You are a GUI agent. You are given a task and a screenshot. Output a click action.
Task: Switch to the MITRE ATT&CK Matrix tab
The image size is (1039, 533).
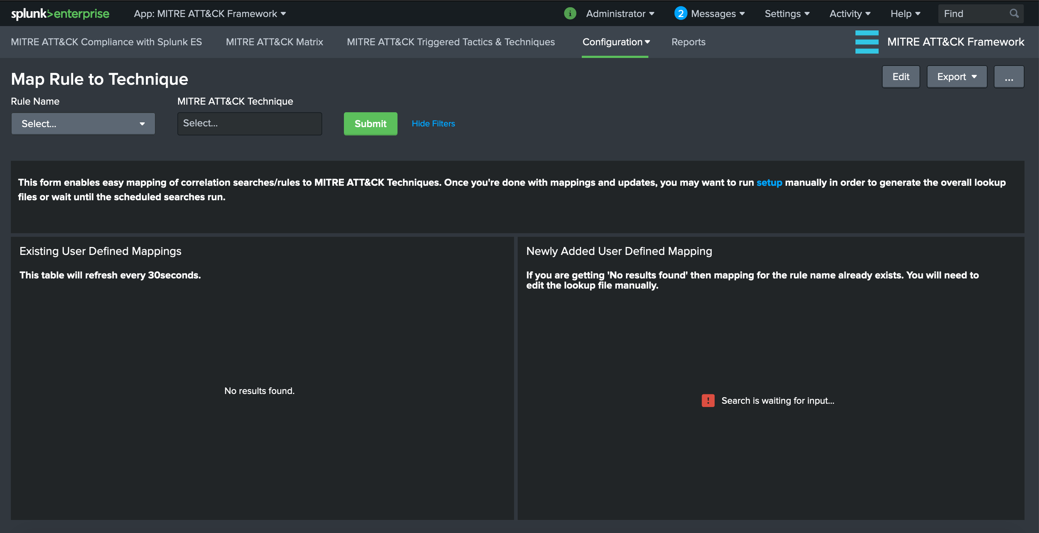pyautogui.click(x=274, y=42)
